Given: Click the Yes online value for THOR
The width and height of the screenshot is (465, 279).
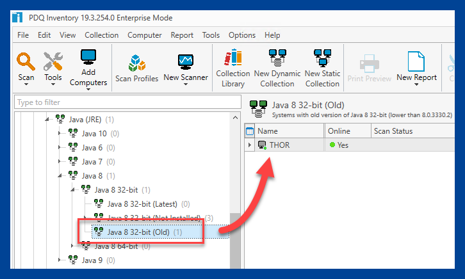Looking at the screenshot, I should [x=343, y=145].
